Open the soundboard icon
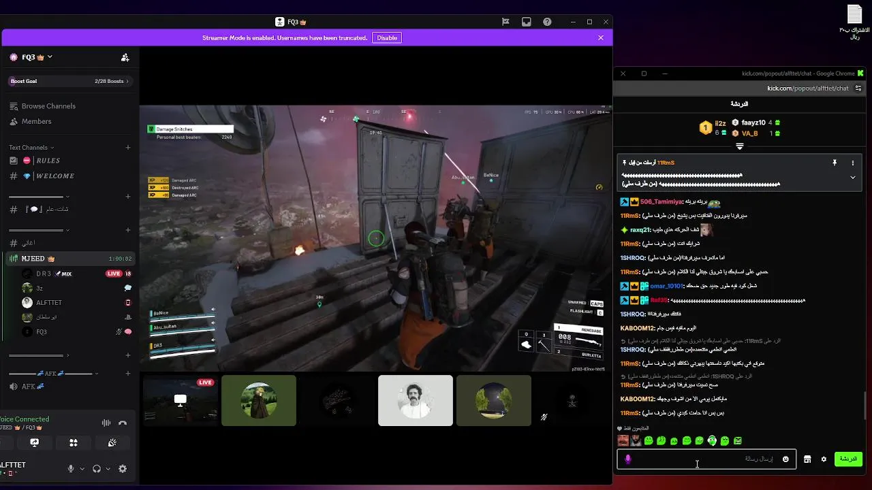The width and height of the screenshot is (872, 490). (112, 442)
